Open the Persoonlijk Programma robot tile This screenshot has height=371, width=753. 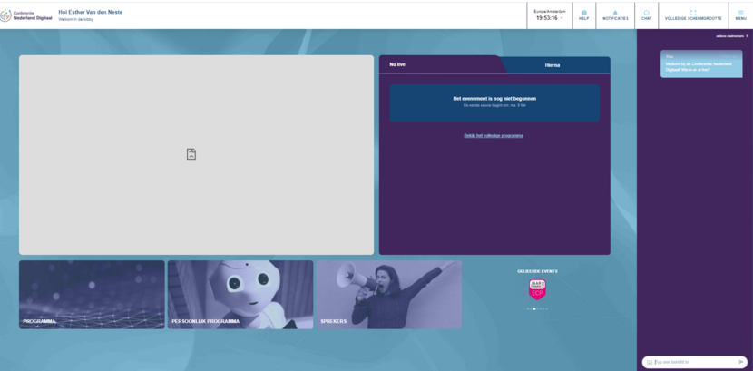tap(240, 295)
